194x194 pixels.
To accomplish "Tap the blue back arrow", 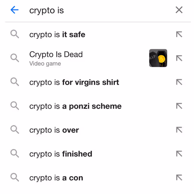I will [x=14, y=10].
